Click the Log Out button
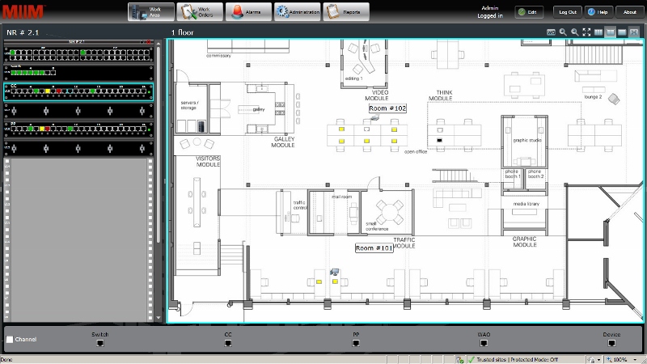 pos(568,12)
